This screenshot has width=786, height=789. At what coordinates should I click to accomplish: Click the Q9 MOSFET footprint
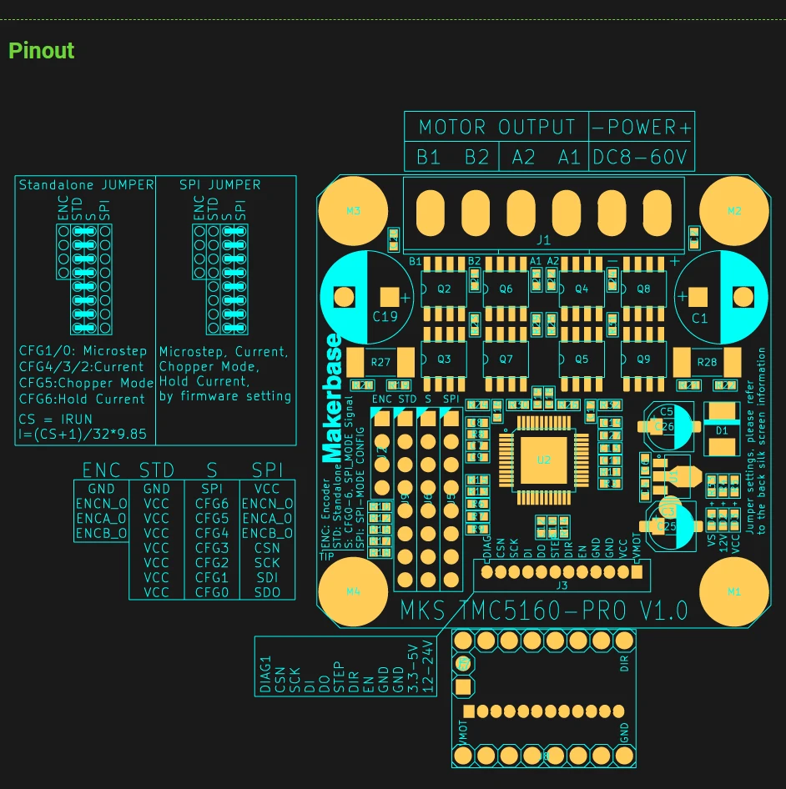[643, 359]
